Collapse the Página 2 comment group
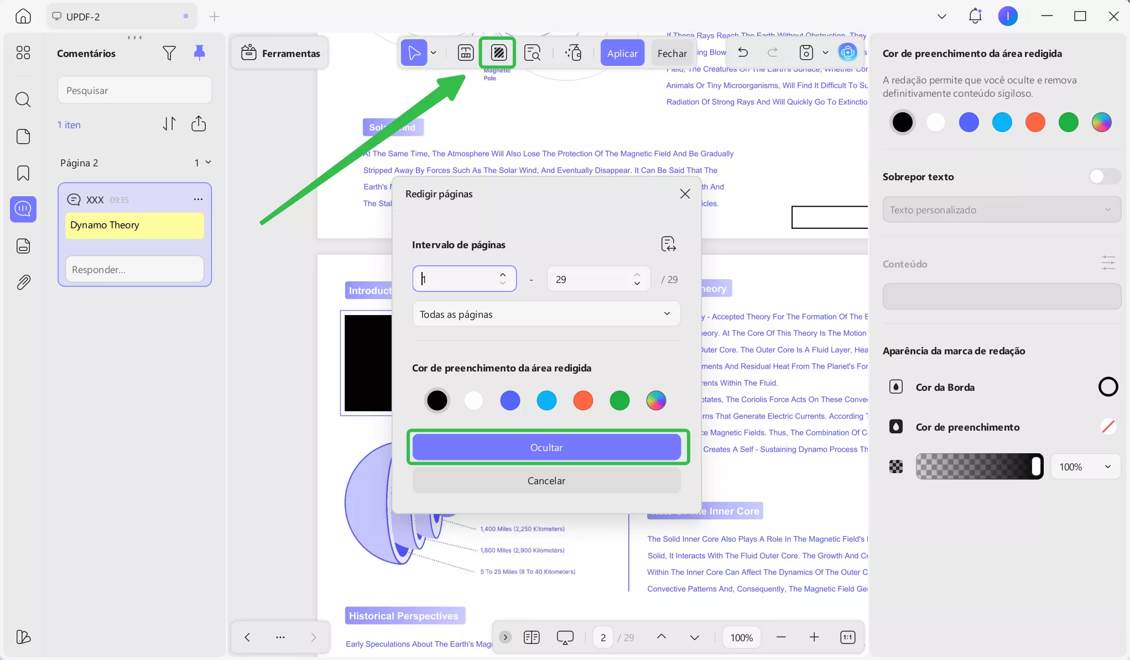Image resolution: width=1130 pixels, height=660 pixels. pos(209,163)
